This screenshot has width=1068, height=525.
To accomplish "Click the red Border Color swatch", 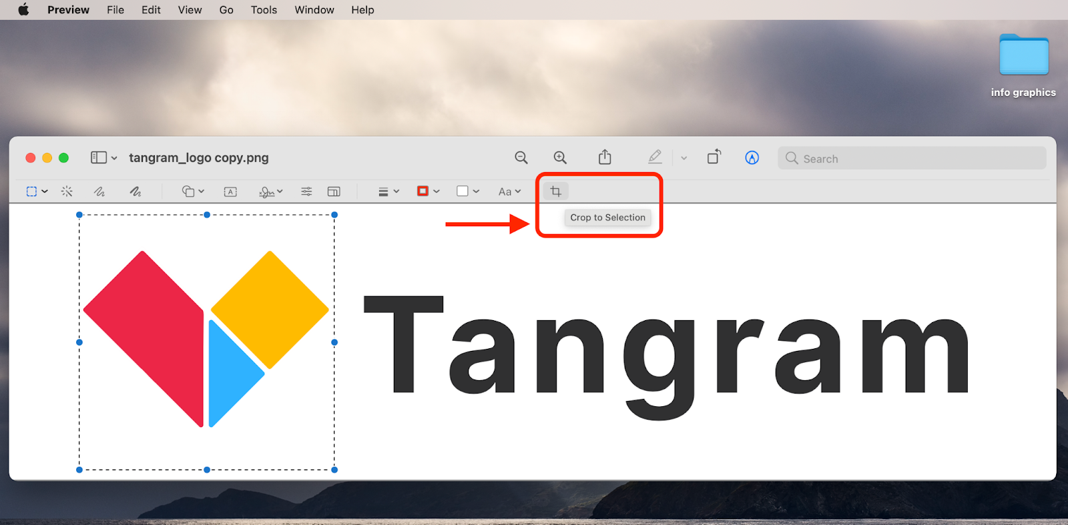I will (x=423, y=191).
